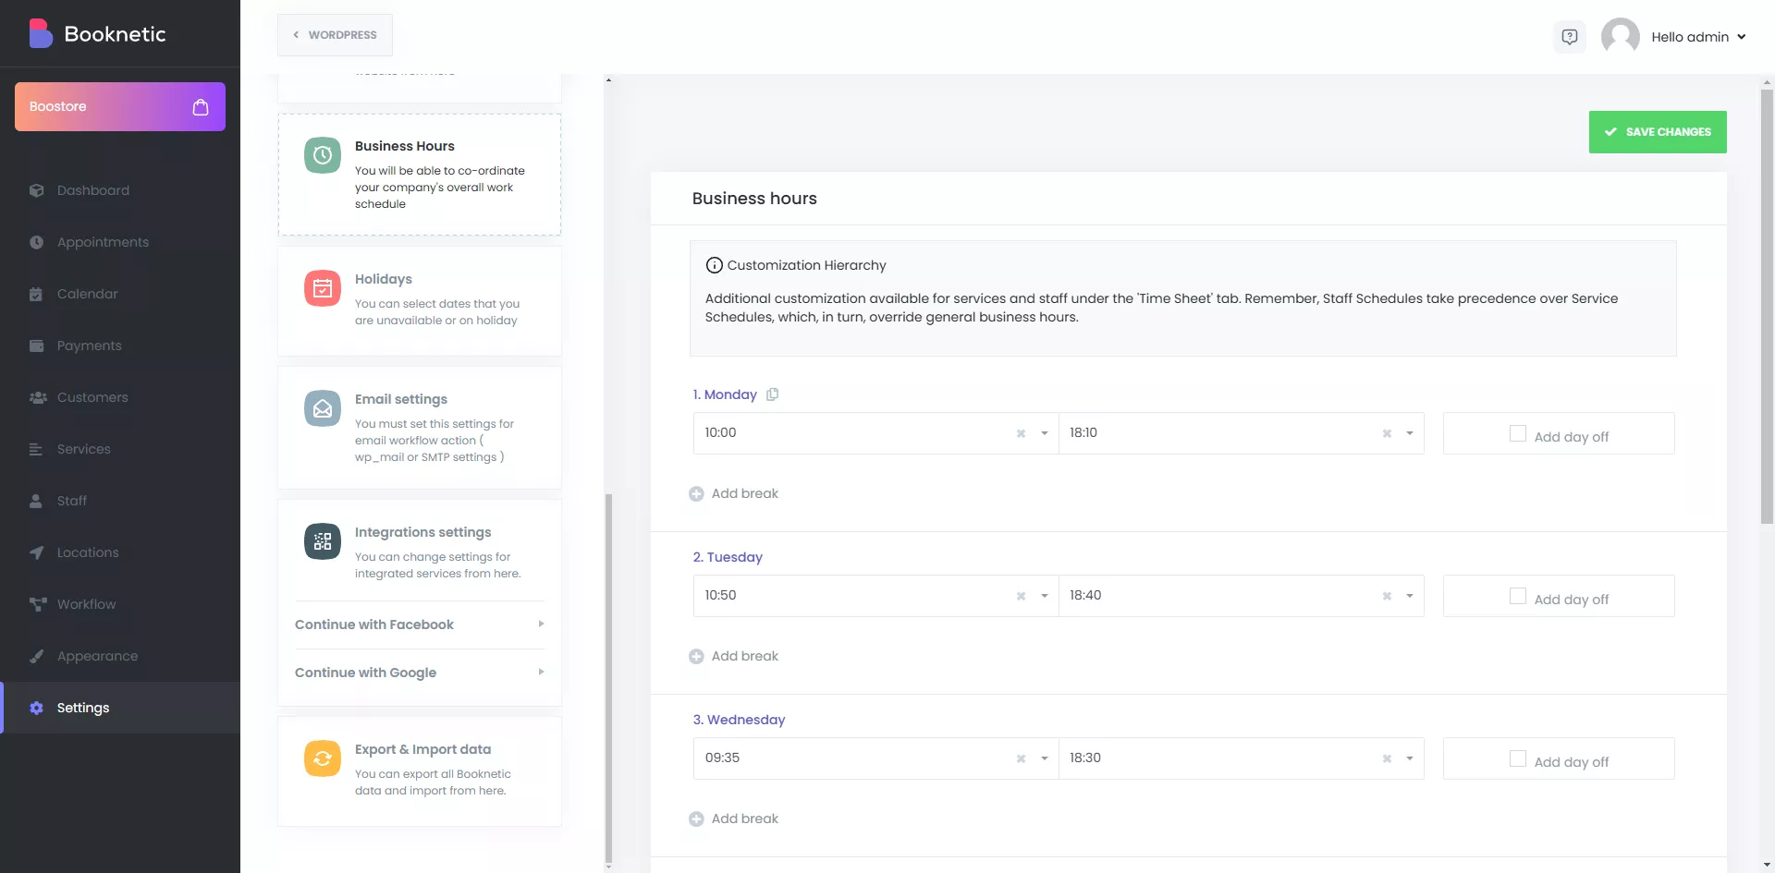
Task: Click the WordPress back button
Action: click(335, 35)
